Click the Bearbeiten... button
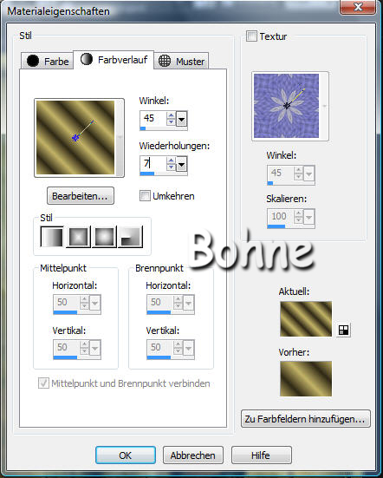383x478 pixels. (81, 196)
